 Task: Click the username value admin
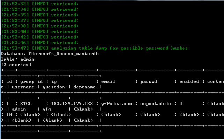(19, 109)
